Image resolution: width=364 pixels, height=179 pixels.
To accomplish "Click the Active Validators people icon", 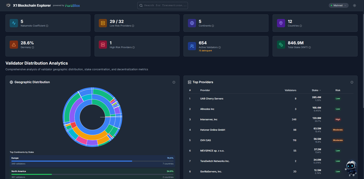I will [x=192, y=46].
